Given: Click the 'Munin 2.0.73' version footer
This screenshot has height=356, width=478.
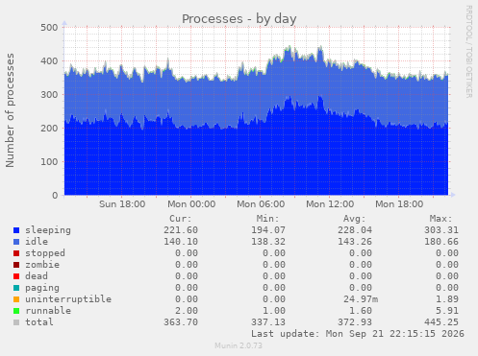Looking at the screenshot, I should point(239,345).
